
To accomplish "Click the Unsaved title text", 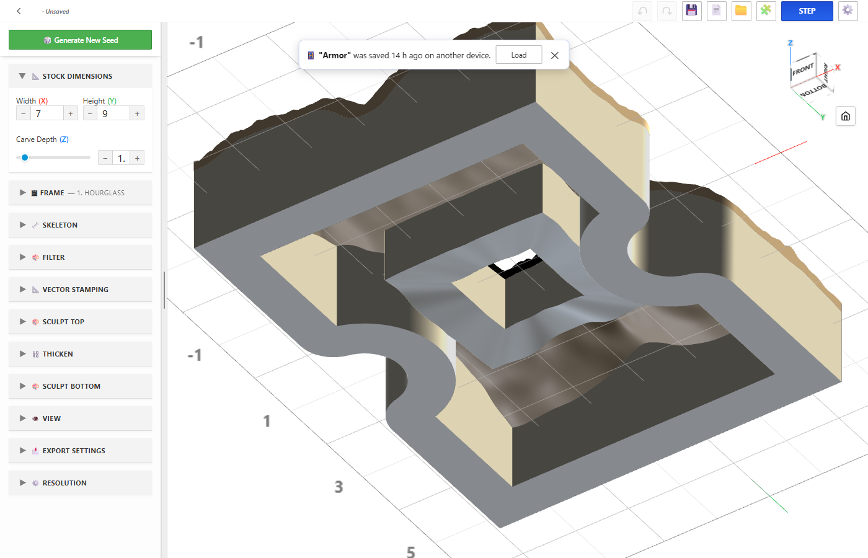I will [x=57, y=12].
